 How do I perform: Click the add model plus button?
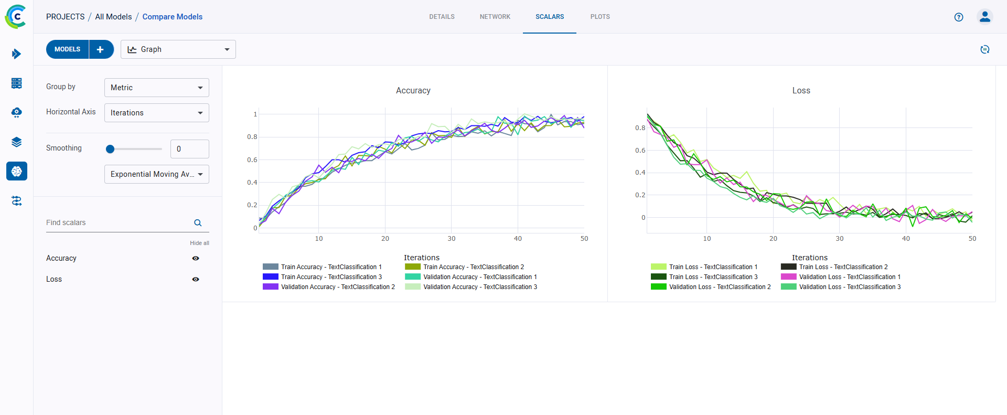[x=101, y=49]
